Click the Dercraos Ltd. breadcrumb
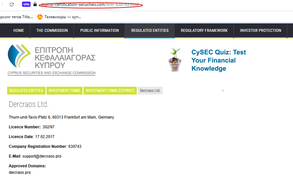The height and width of the screenshot is (179, 293). point(150,91)
